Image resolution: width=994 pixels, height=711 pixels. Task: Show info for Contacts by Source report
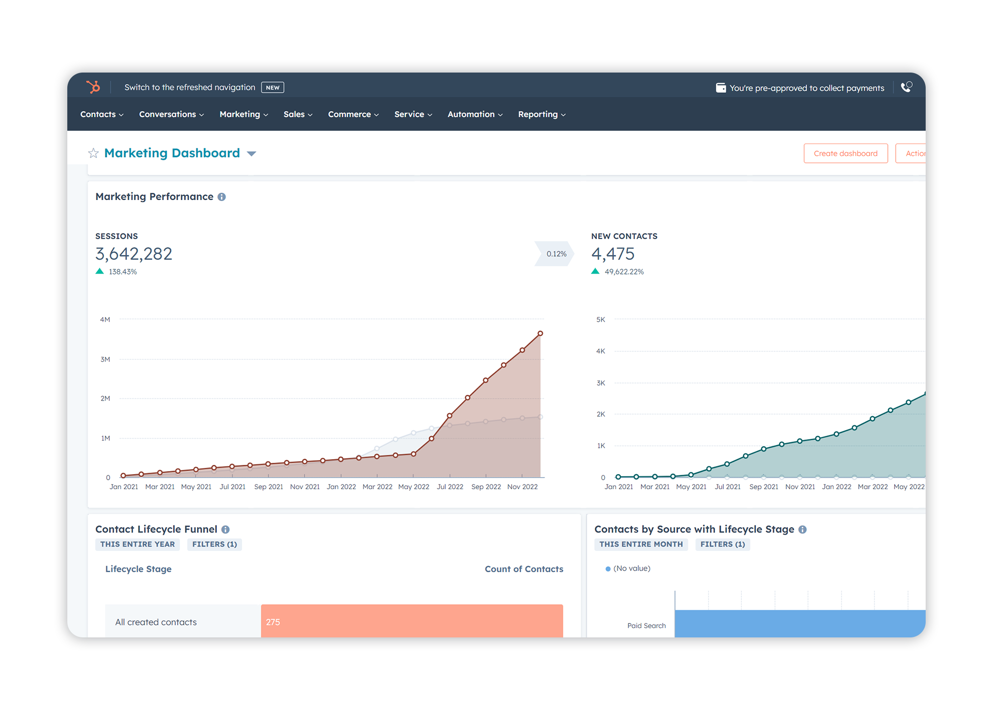[x=802, y=530]
